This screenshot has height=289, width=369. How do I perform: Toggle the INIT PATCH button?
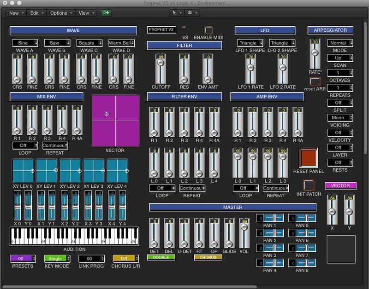309,185
